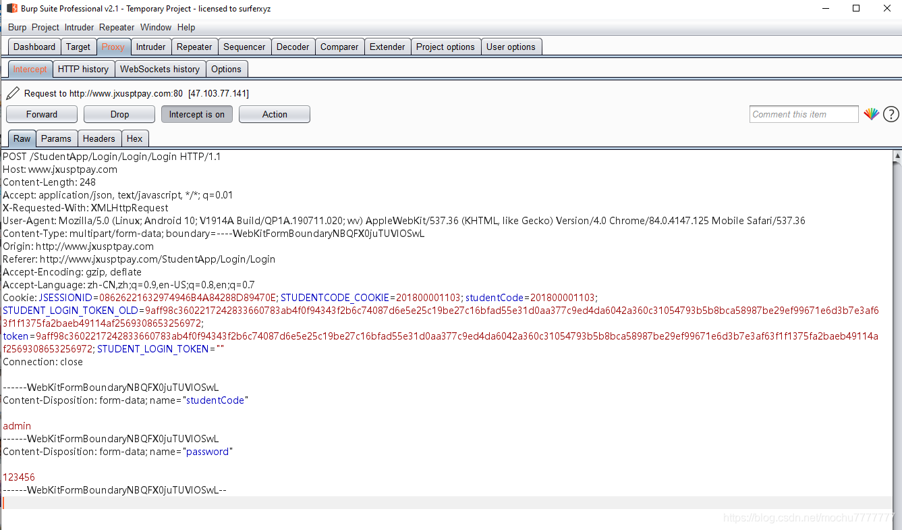This screenshot has height=530, width=902.
Task: Minimize the Burp Suite window
Action: (826, 9)
